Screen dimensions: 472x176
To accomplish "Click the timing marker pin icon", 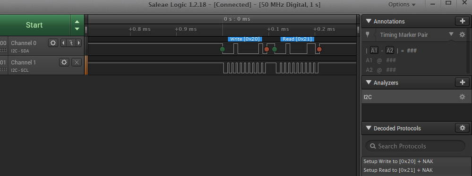I will [367, 34].
